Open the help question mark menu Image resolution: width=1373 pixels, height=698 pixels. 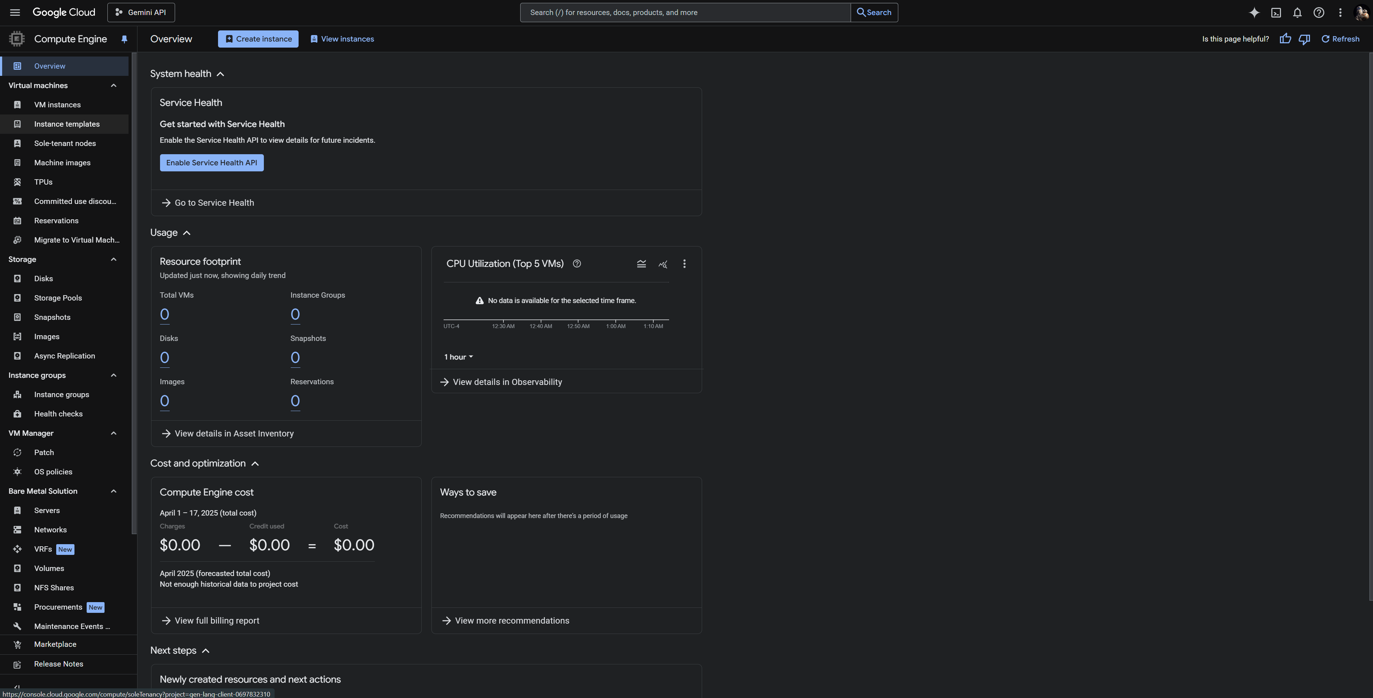tap(1319, 12)
